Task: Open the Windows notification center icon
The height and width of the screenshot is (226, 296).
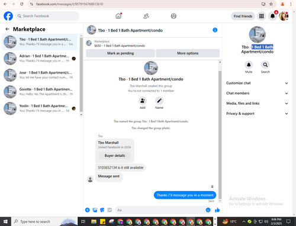Action: (288, 221)
